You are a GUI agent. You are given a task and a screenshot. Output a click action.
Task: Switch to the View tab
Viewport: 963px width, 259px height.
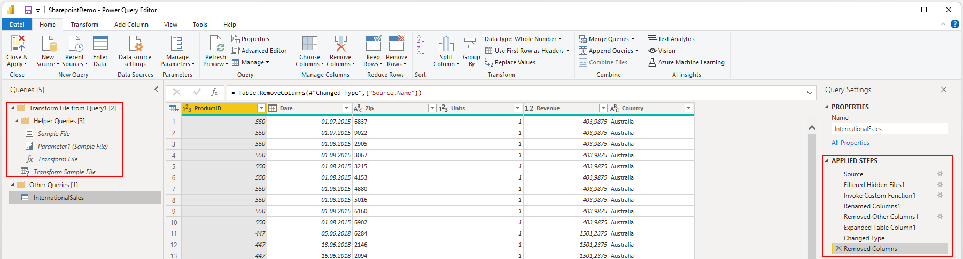point(170,25)
